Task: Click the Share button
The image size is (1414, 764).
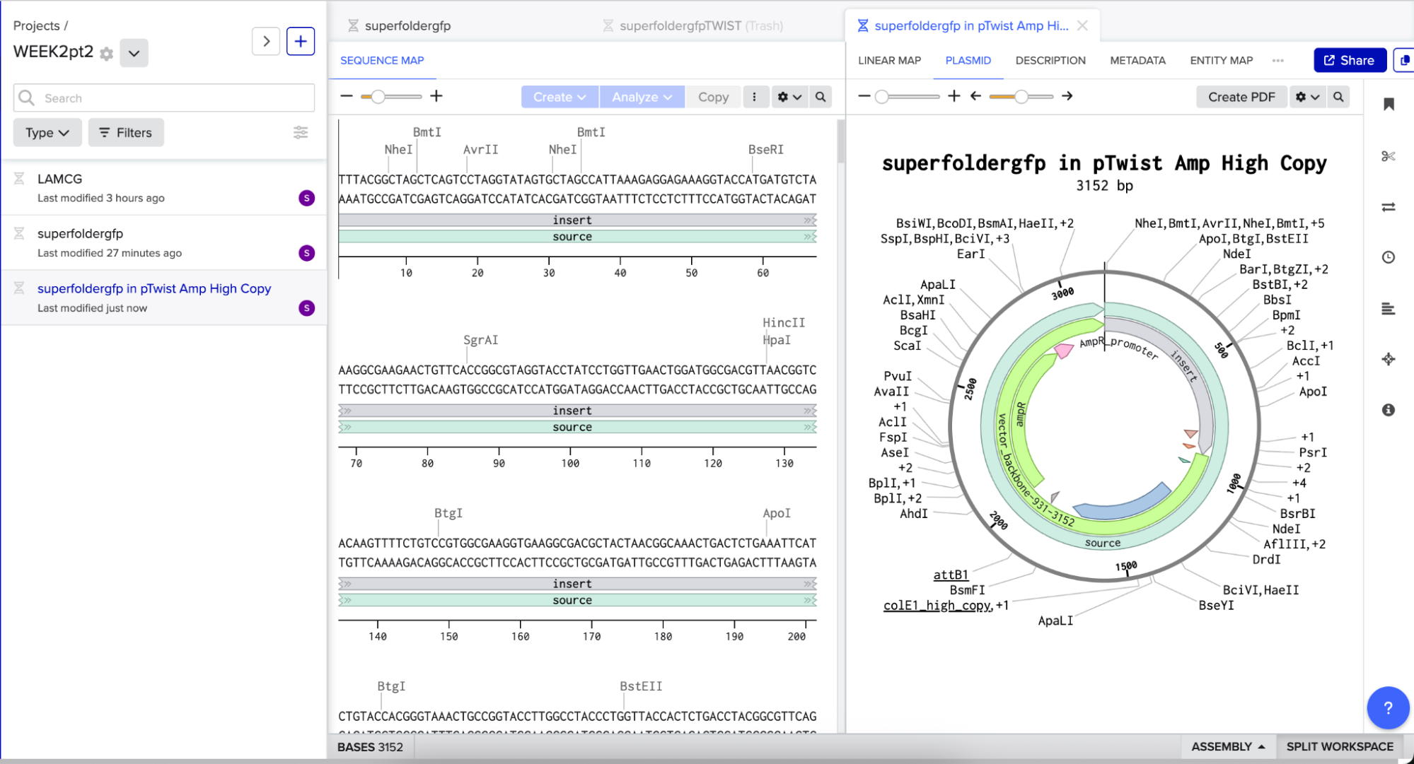Action: (1349, 61)
